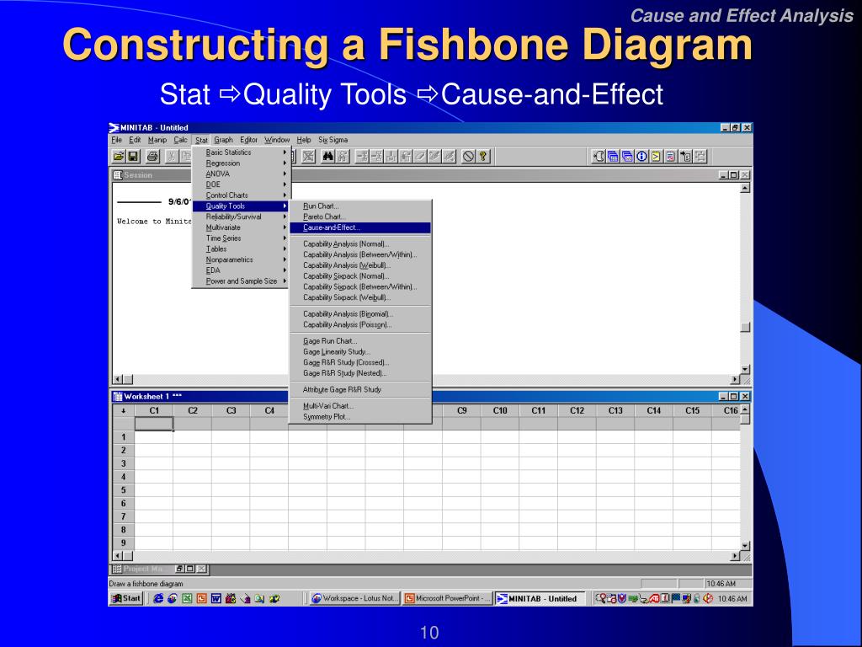Open the Help menu
Viewport: 862px width, 647px height.
coord(303,140)
